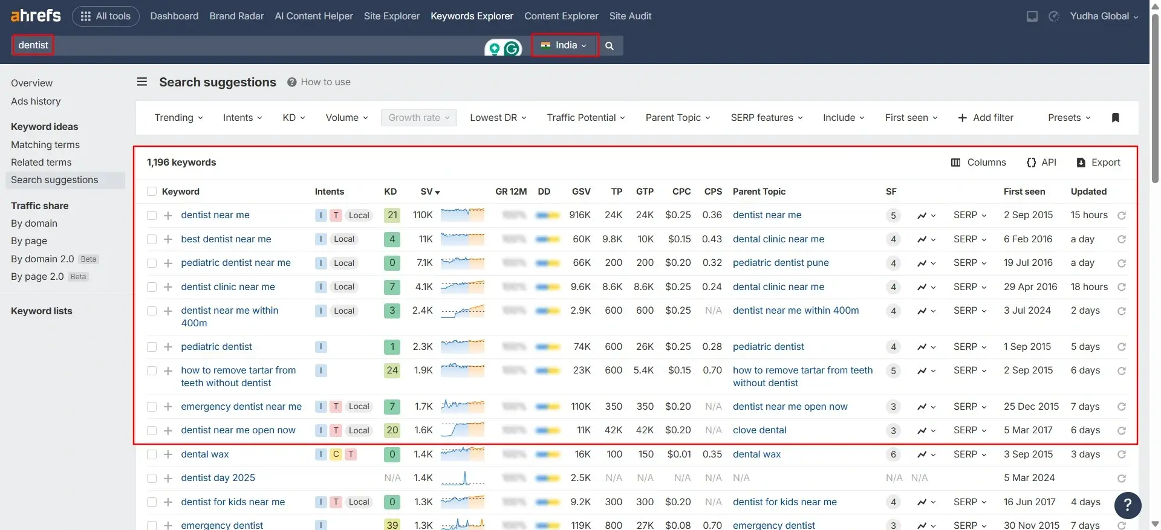Click the KD 39 badge for emergency dentist
This screenshot has height=530, width=1161.
pos(392,525)
